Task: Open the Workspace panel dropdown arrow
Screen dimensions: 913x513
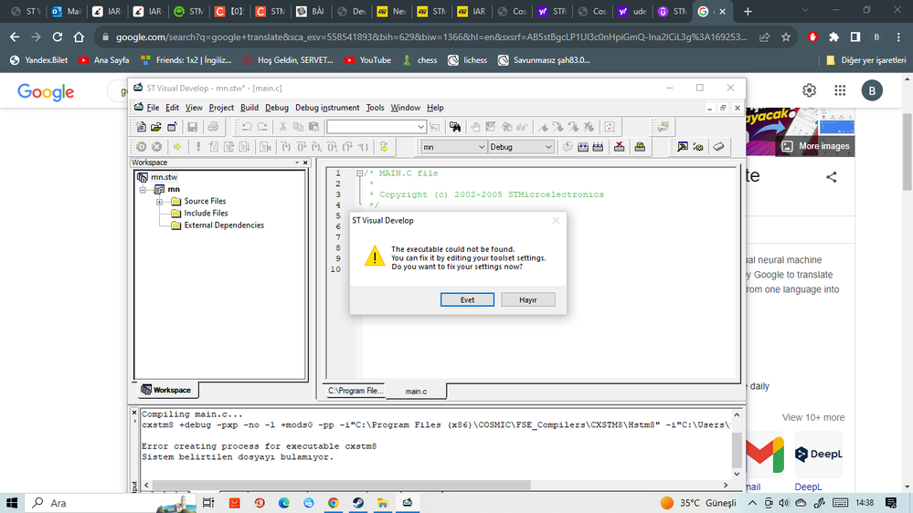Action: 297,162
